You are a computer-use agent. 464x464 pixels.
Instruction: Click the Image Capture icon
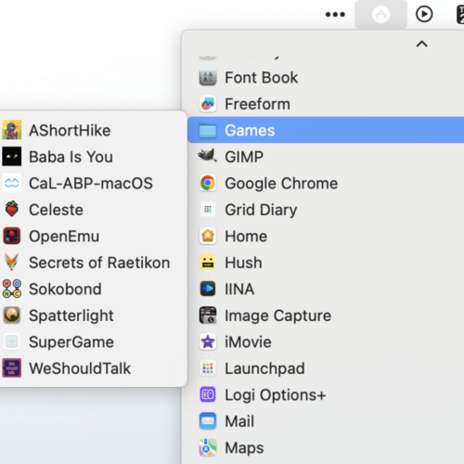tap(208, 316)
